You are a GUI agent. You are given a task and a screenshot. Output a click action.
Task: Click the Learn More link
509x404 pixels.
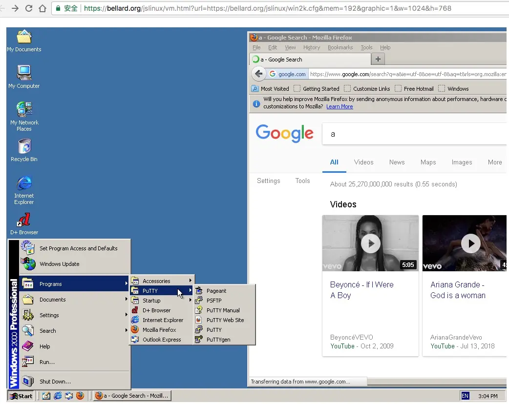tap(339, 107)
